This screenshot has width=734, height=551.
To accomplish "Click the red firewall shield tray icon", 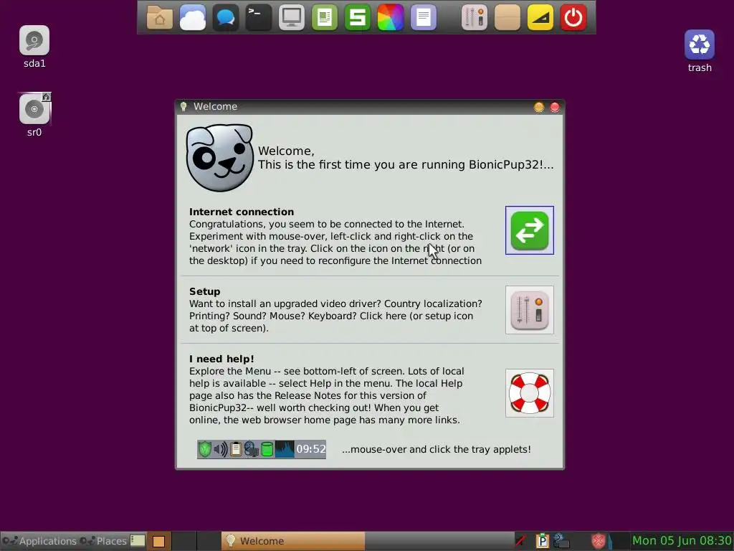I will coord(599,541).
